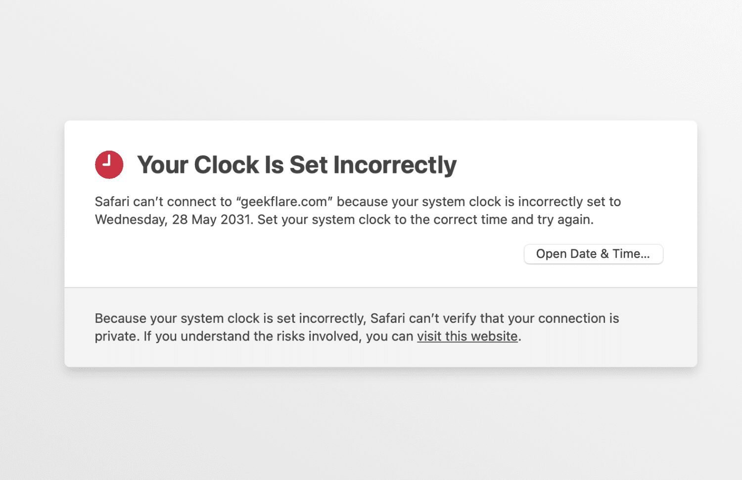Click the "geekflare.com" domain in the message
The height and width of the screenshot is (480, 742).
[x=284, y=202]
